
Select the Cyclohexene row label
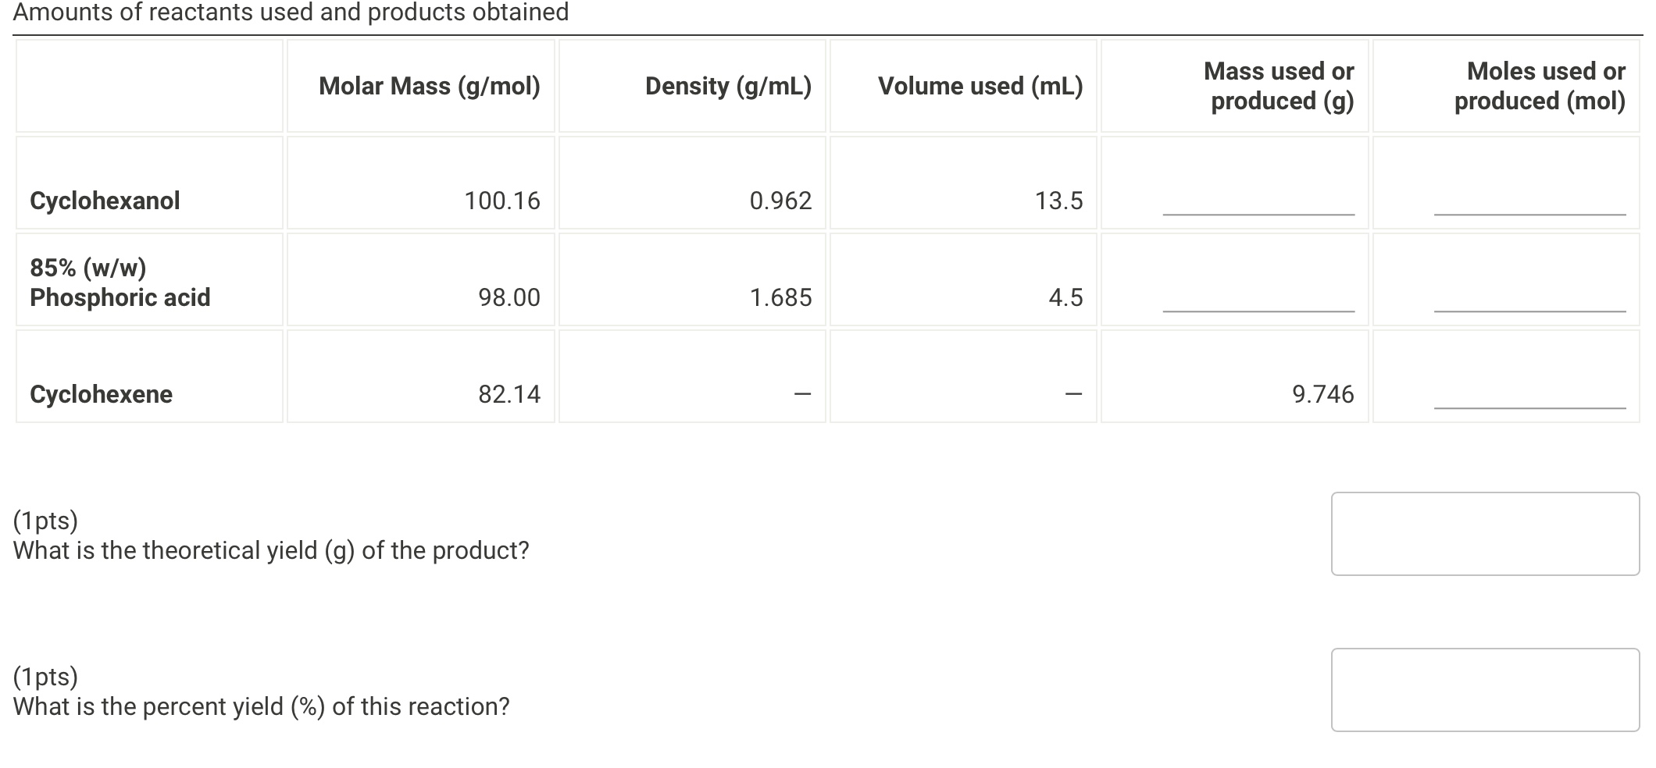pos(100,394)
